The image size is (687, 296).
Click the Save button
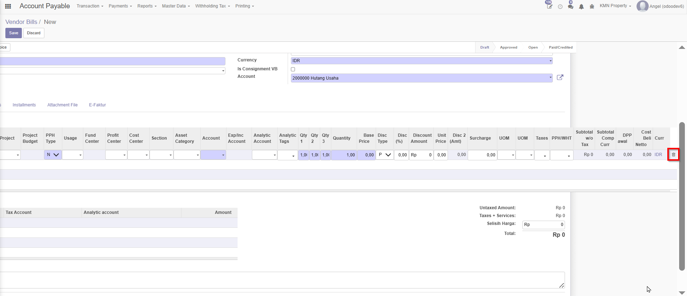tap(14, 33)
